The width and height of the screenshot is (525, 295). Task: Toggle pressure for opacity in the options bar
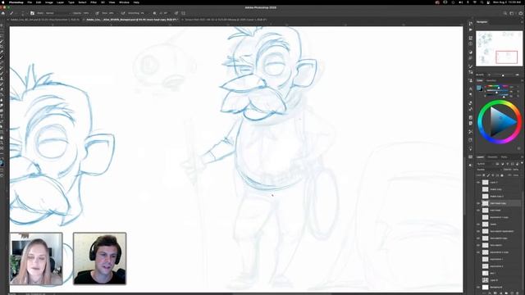point(97,13)
